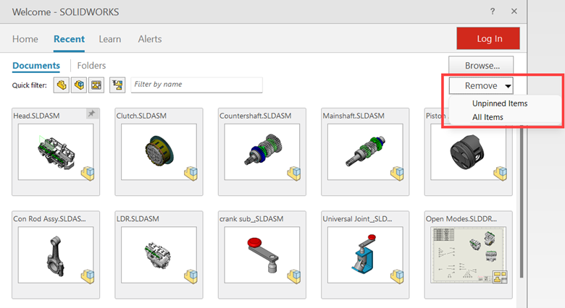Image resolution: width=565 pixels, height=308 pixels.
Task: Show the Documents sub-tab
Action: (x=36, y=66)
